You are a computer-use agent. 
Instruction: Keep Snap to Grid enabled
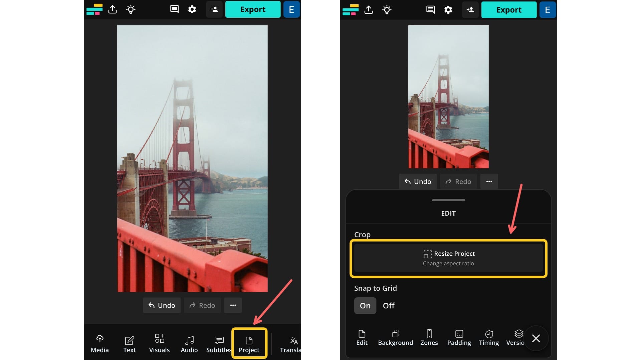[365, 305]
